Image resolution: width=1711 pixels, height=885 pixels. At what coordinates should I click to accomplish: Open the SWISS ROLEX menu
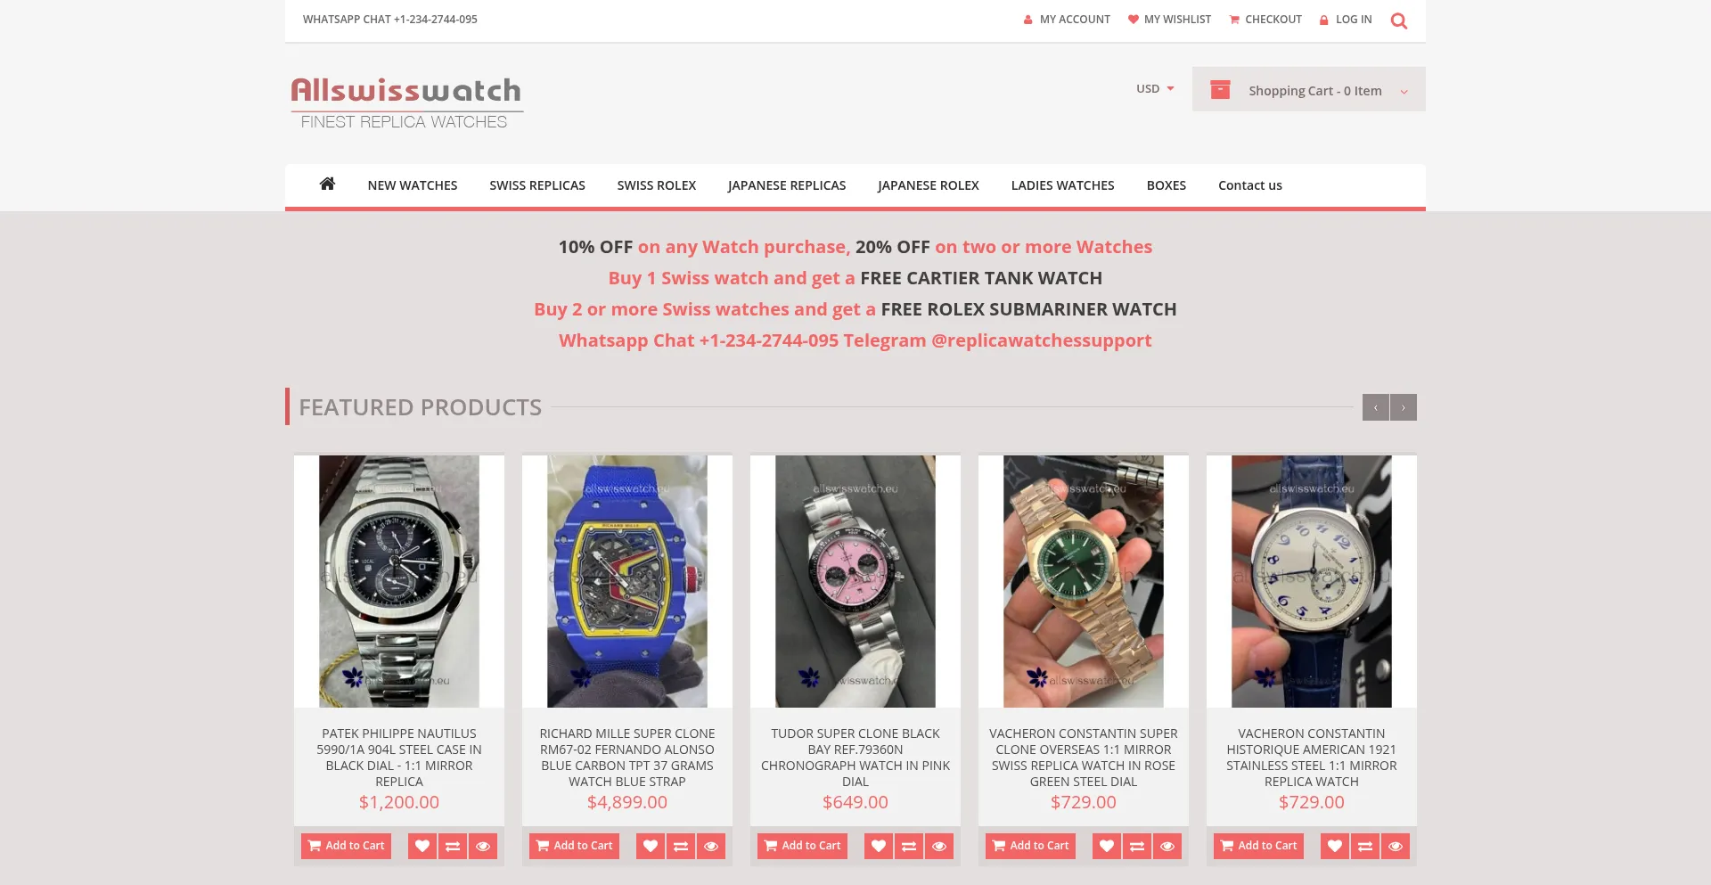click(x=657, y=185)
